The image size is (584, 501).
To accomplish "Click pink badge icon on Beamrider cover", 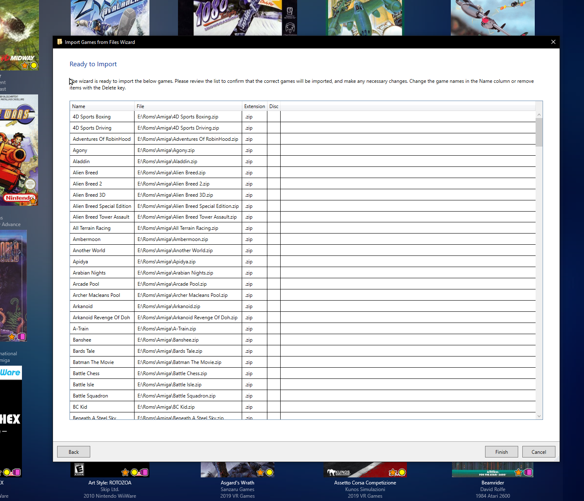I will [528, 472].
